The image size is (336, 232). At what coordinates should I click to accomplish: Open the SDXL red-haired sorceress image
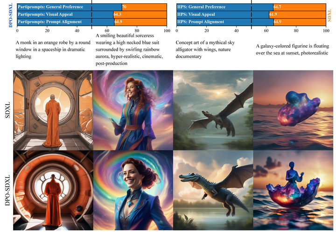(133, 110)
